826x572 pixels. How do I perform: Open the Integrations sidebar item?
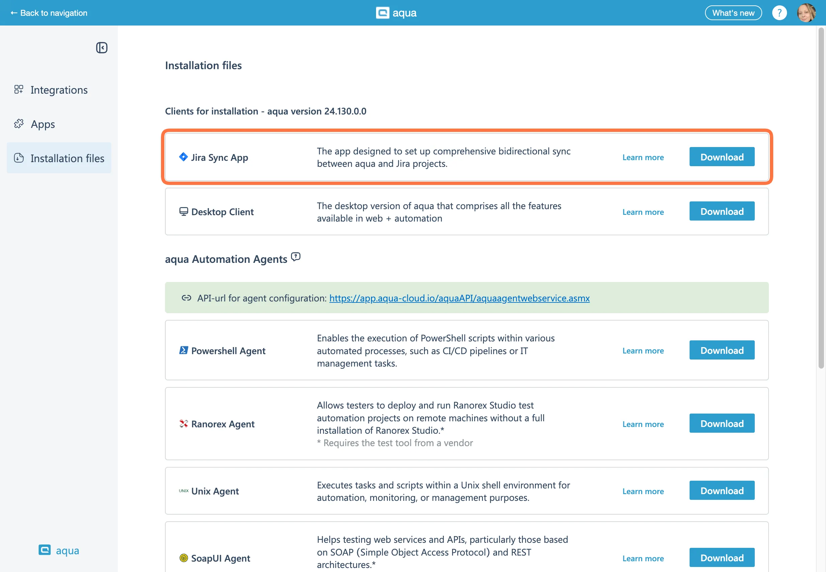click(59, 90)
